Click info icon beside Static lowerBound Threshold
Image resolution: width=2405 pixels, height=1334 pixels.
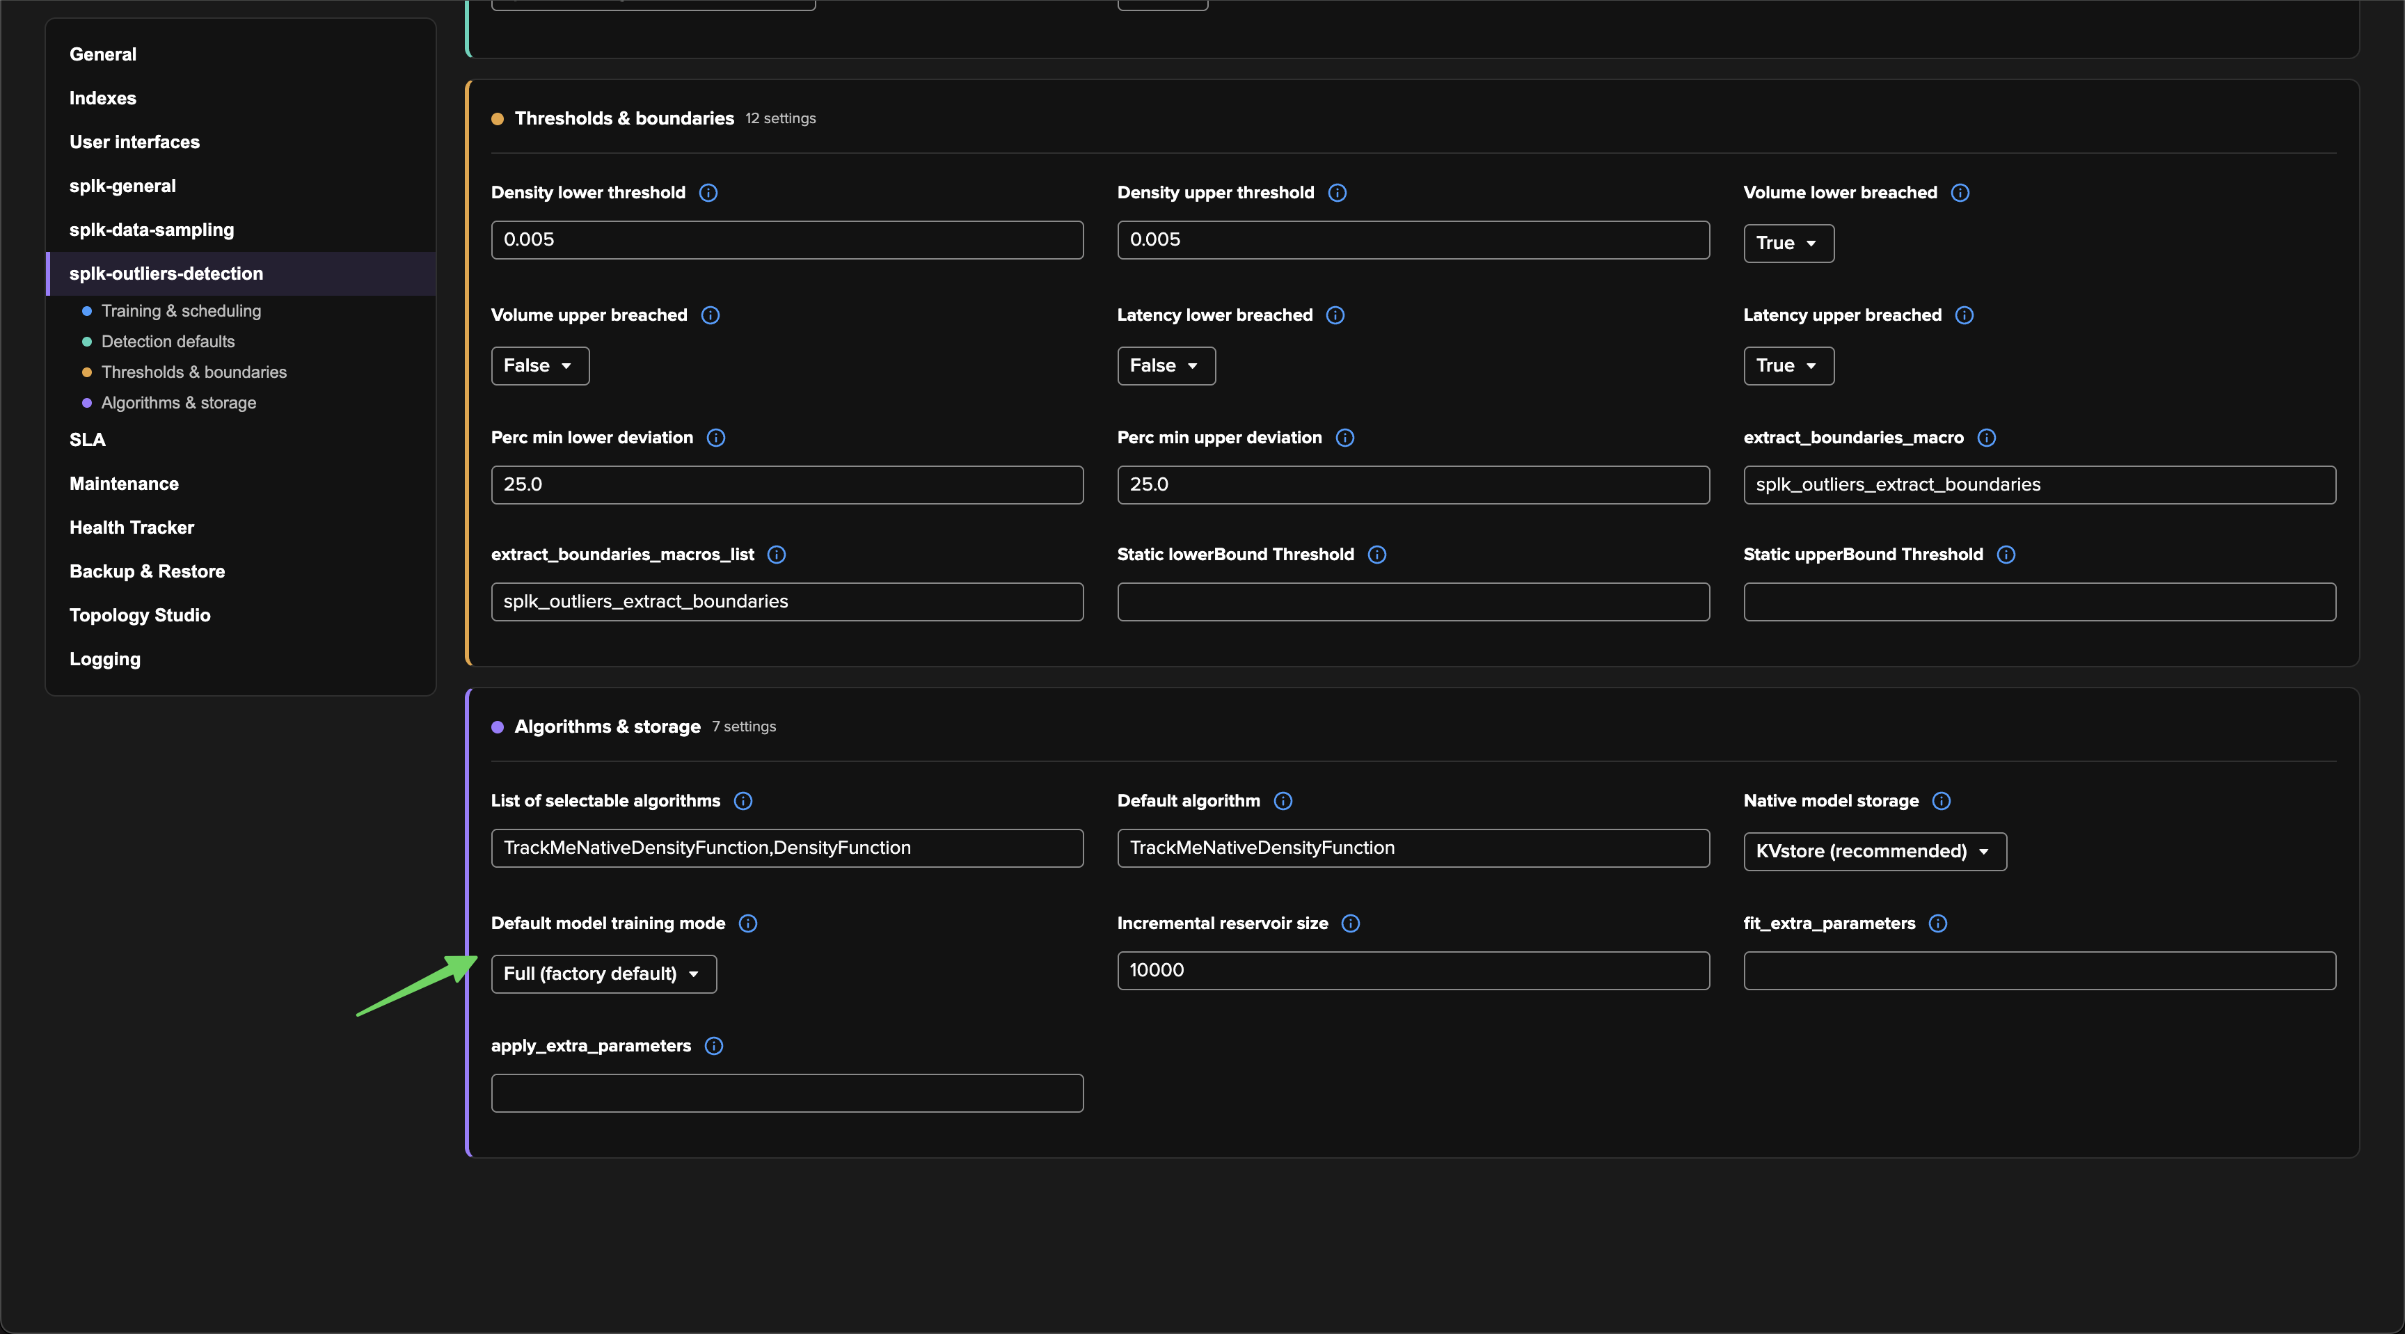(x=1377, y=555)
